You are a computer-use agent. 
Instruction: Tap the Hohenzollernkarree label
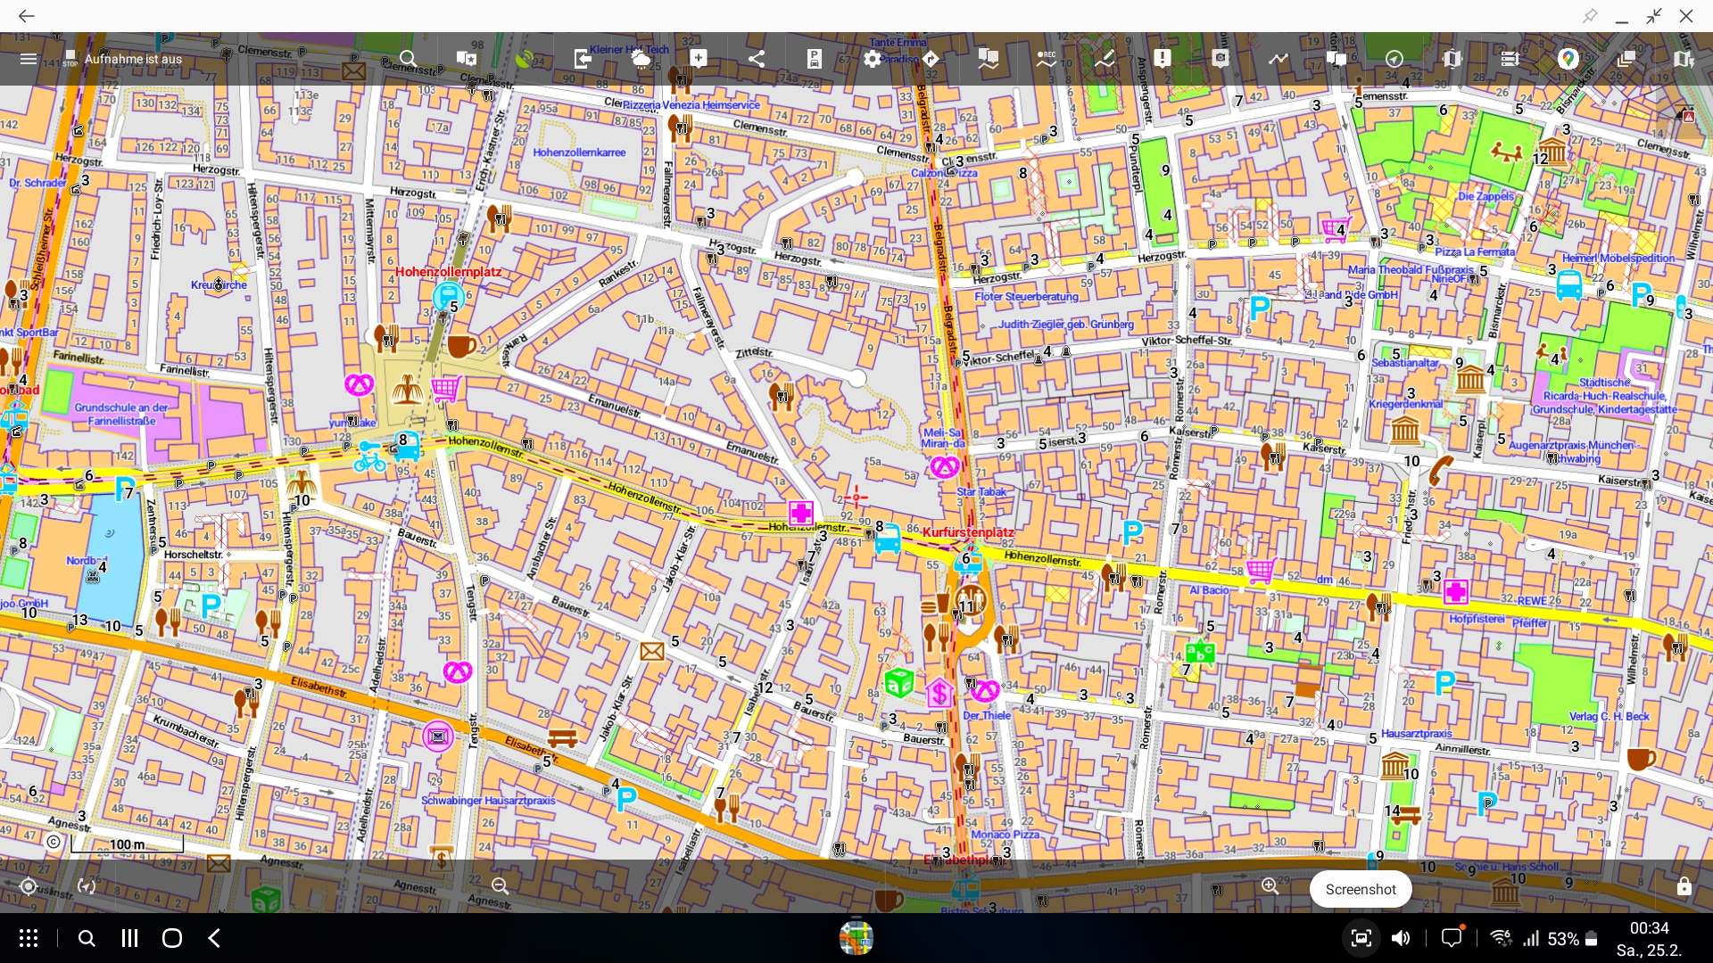579,152
